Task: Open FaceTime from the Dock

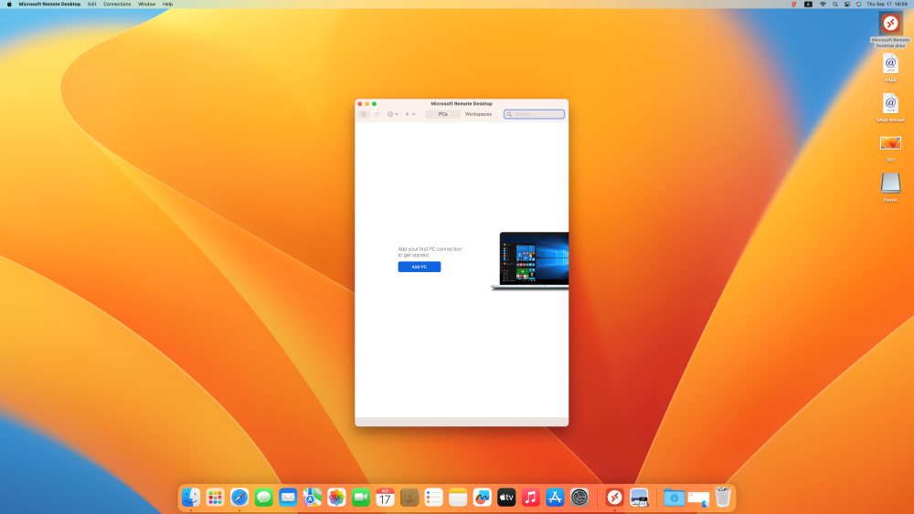Action: (361, 498)
